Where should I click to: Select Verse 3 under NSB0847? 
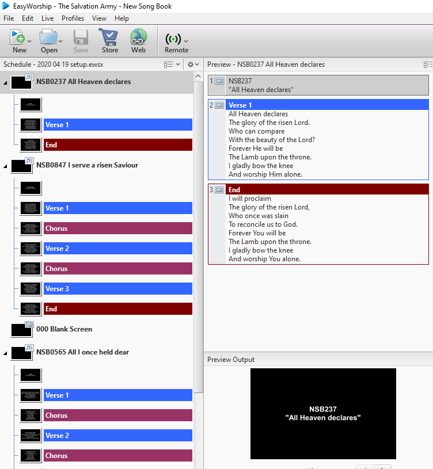click(x=118, y=289)
